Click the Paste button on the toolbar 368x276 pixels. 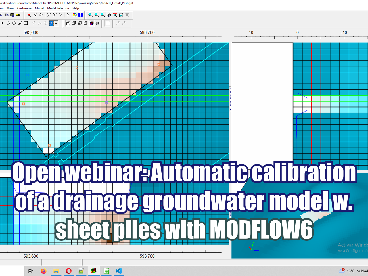click(12, 15)
